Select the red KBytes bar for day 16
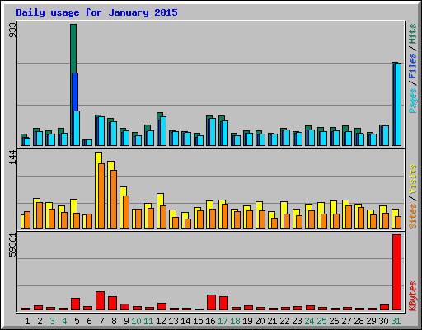 pyautogui.click(x=211, y=302)
